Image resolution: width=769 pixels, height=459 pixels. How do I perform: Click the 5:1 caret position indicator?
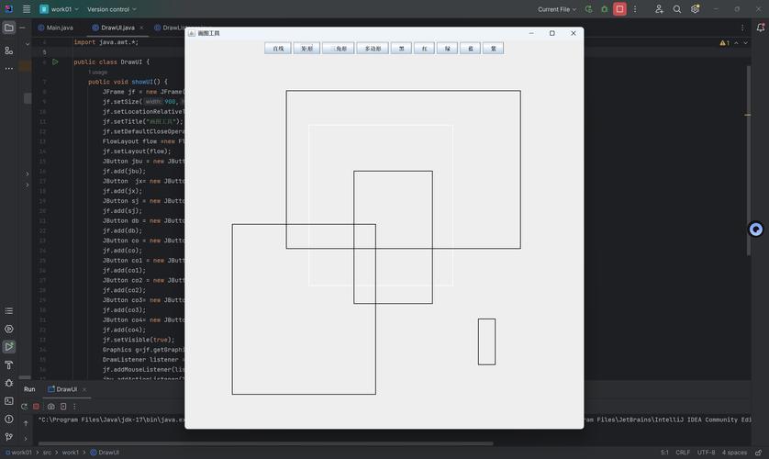(664, 453)
